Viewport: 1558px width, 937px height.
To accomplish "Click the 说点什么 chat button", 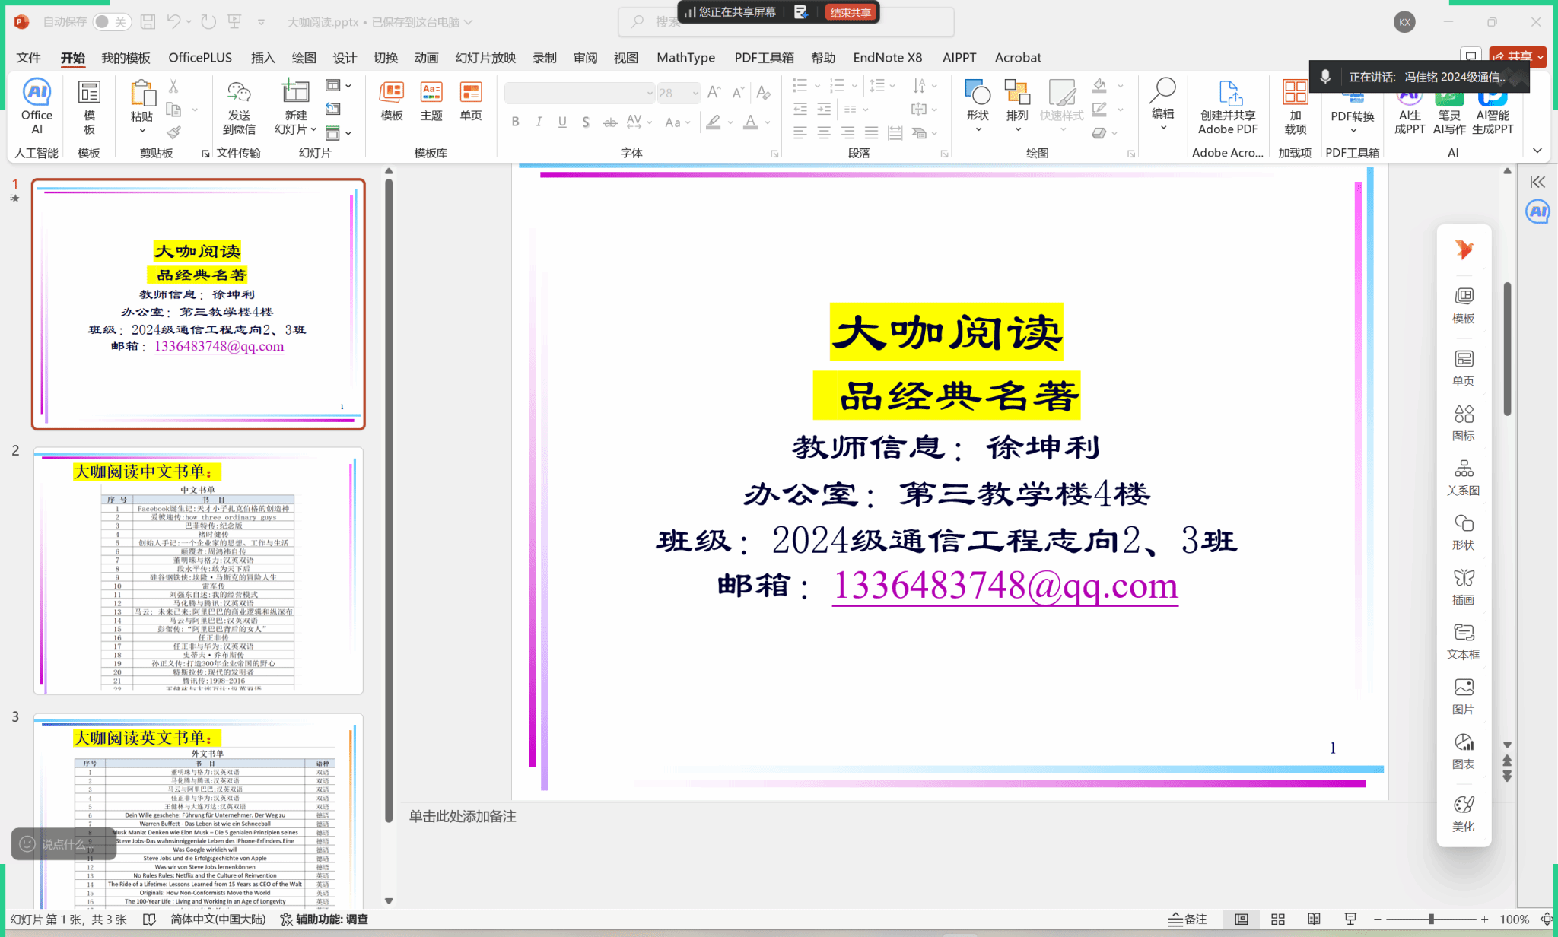I will click(x=63, y=843).
